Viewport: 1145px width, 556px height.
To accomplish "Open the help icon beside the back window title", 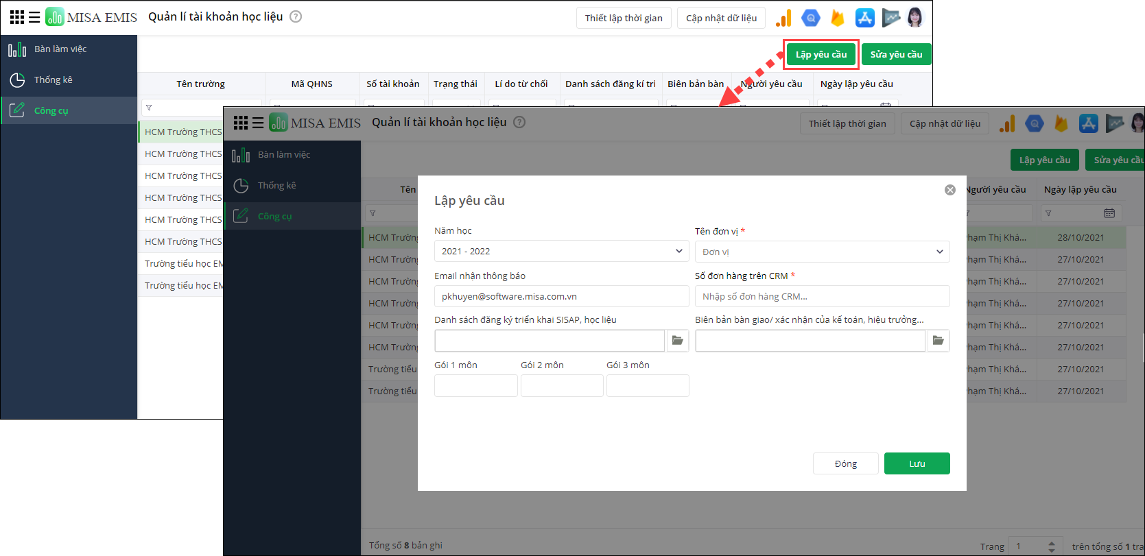I will (296, 16).
